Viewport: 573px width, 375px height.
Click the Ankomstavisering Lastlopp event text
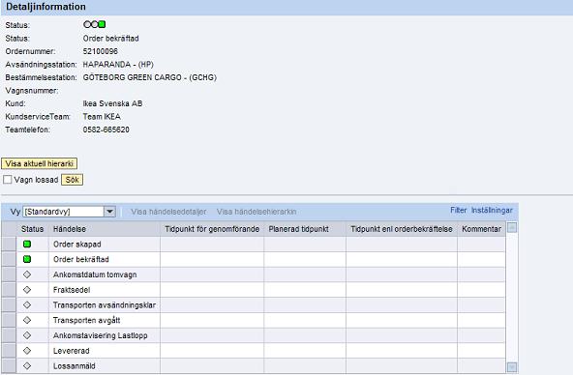(101, 335)
